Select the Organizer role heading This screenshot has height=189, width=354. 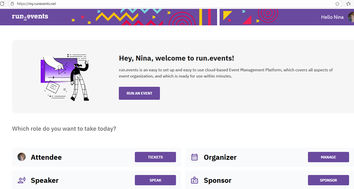pos(220,157)
